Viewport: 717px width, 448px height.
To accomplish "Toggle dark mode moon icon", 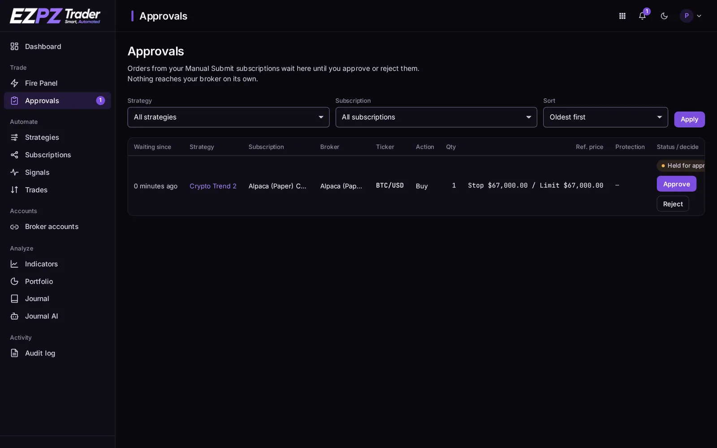I will [x=664, y=16].
